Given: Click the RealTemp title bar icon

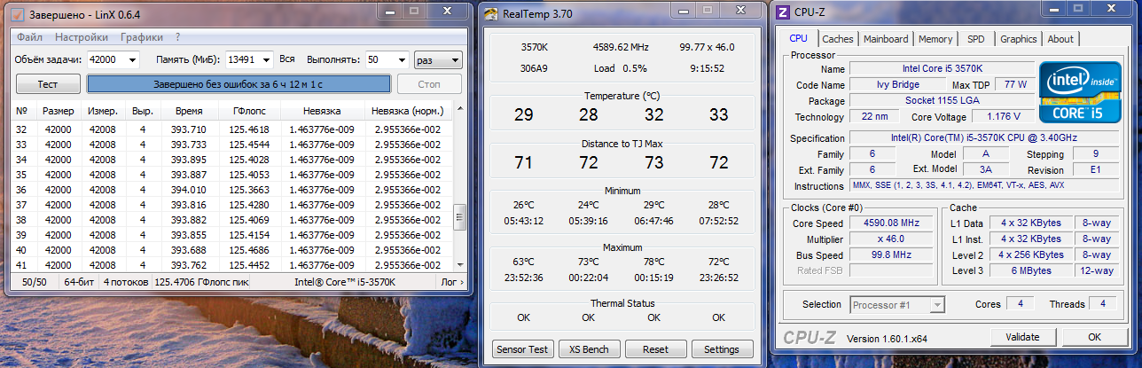Looking at the screenshot, I should coord(490,13).
